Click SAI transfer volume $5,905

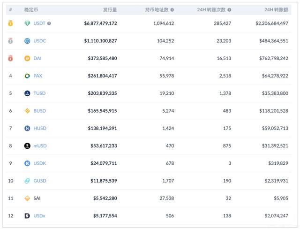pyautogui.click(x=281, y=198)
